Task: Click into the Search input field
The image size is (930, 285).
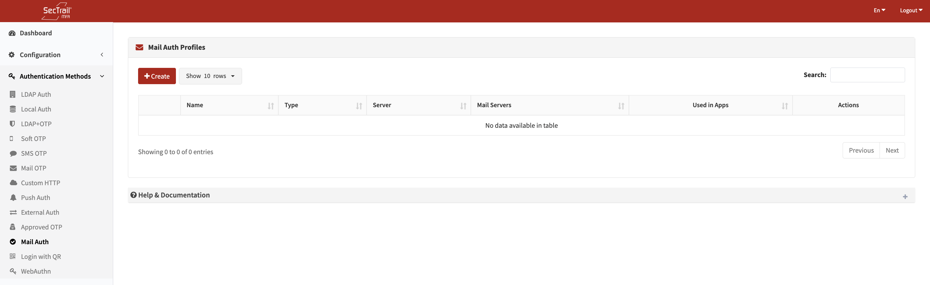Action: [x=867, y=75]
